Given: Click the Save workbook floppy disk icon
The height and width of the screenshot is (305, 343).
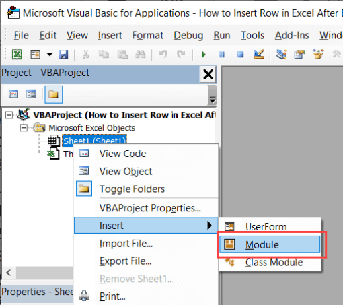Looking at the screenshot, I should click(x=63, y=54).
